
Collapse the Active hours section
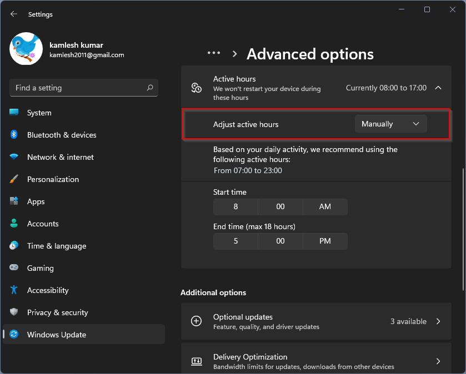point(438,87)
